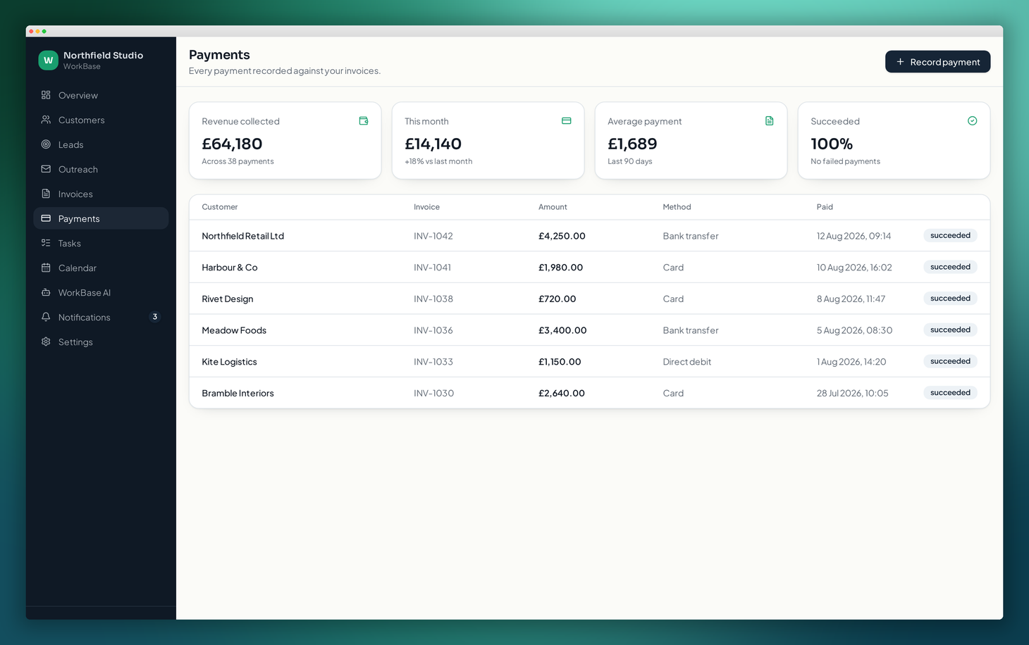Click the Outreach envelope icon

(x=46, y=169)
